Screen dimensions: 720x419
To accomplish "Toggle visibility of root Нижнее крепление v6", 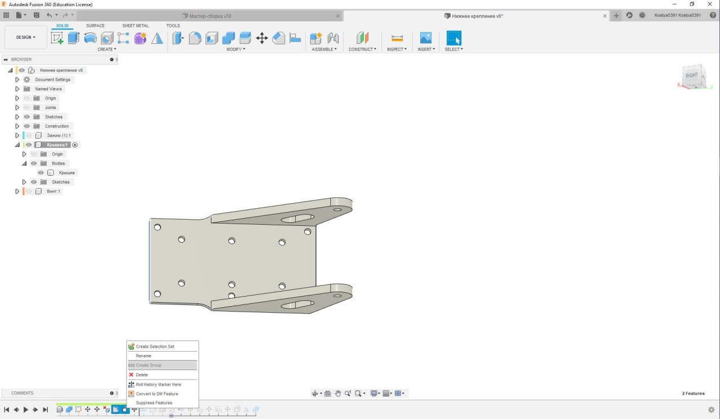I will 22,70.
